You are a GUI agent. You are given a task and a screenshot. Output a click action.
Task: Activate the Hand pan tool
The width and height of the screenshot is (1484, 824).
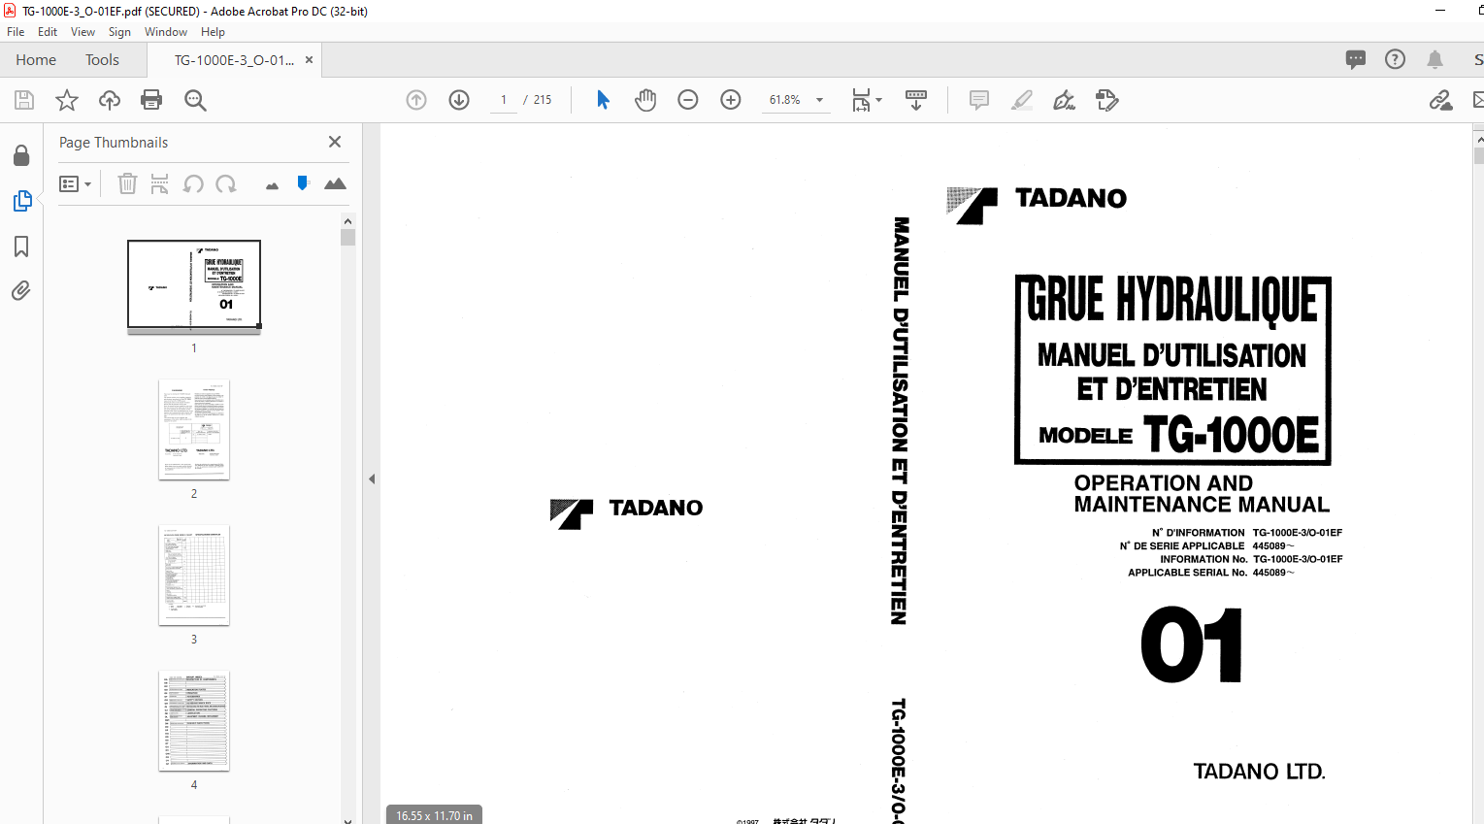[645, 100]
